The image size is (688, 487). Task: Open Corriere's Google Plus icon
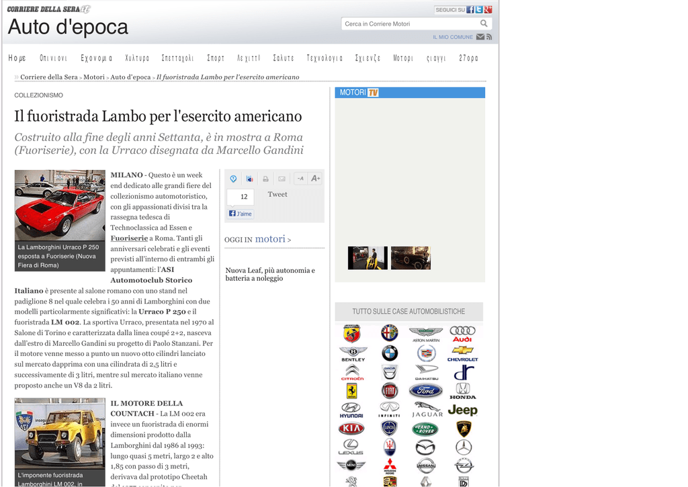tap(488, 9)
